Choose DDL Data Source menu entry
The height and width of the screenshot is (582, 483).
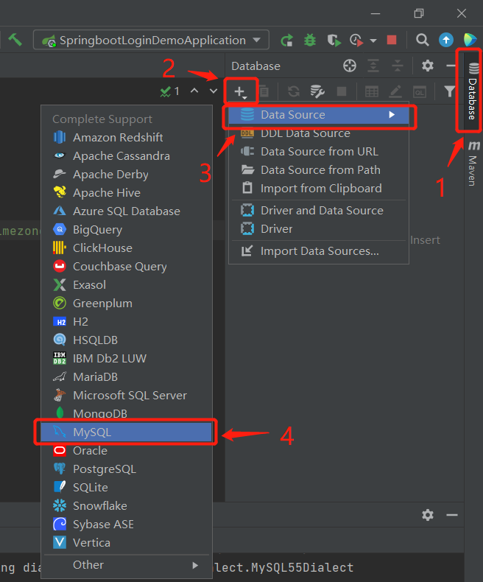click(x=319, y=133)
